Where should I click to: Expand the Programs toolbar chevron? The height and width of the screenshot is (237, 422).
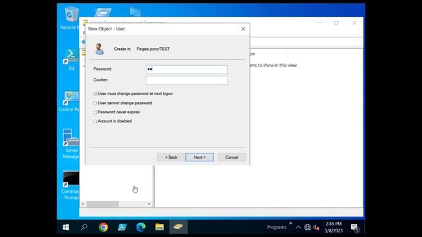click(x=290, y=223)
